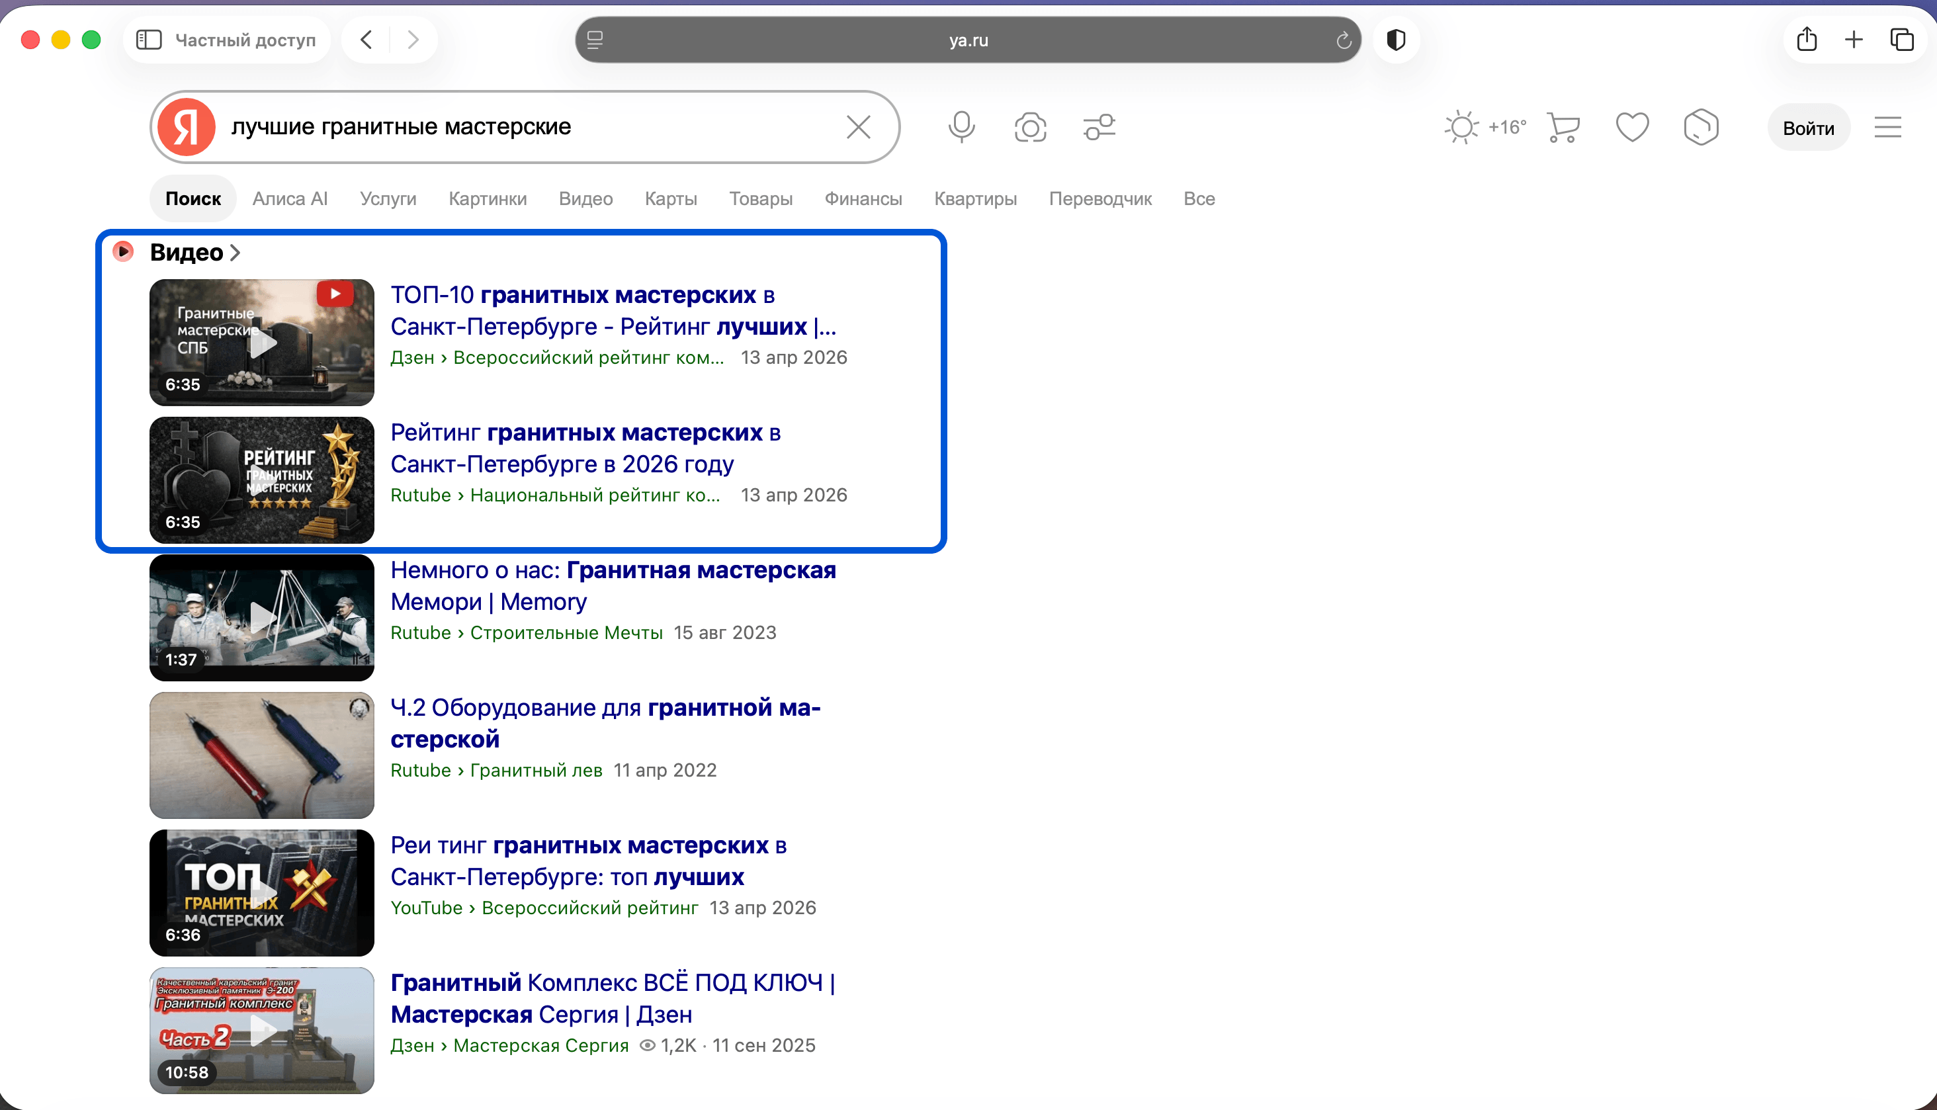The image size is (1937, 1110).
Task: Start voice search with microphone icon
Action: (x=961, y=126)
